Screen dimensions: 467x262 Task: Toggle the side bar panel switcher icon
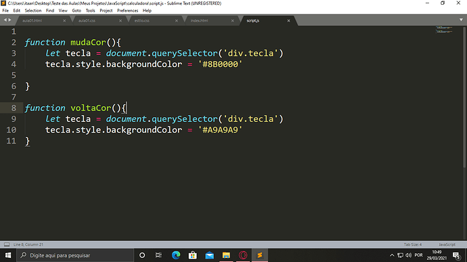click(7, 244)
